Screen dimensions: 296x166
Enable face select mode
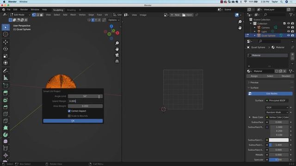pos(42,15)
